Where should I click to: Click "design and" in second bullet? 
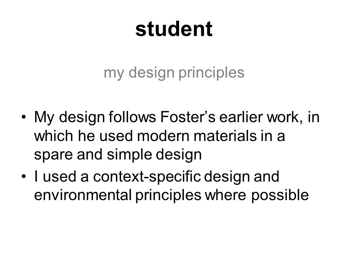tap(241, 177)
